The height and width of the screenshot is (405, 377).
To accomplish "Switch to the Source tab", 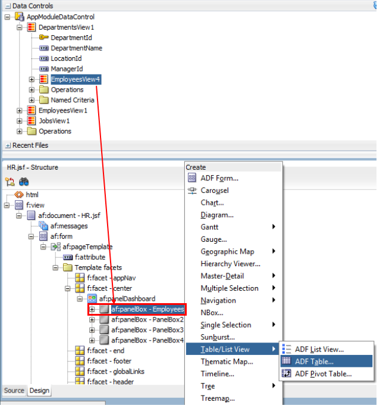I will click(x=14, y=390).
